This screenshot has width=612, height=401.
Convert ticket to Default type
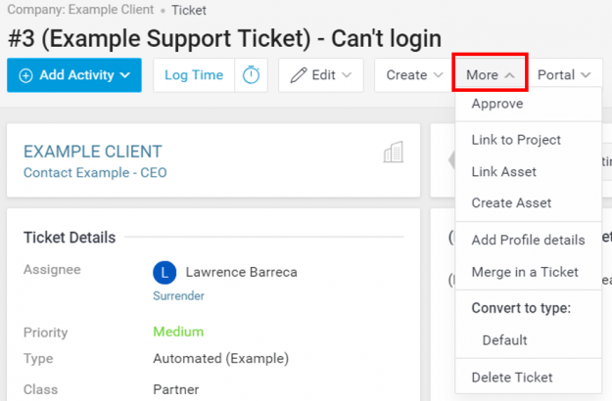(504, 340)
